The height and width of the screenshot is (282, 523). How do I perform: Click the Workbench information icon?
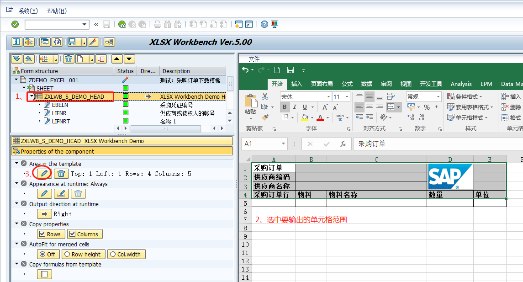pos(16,42)
